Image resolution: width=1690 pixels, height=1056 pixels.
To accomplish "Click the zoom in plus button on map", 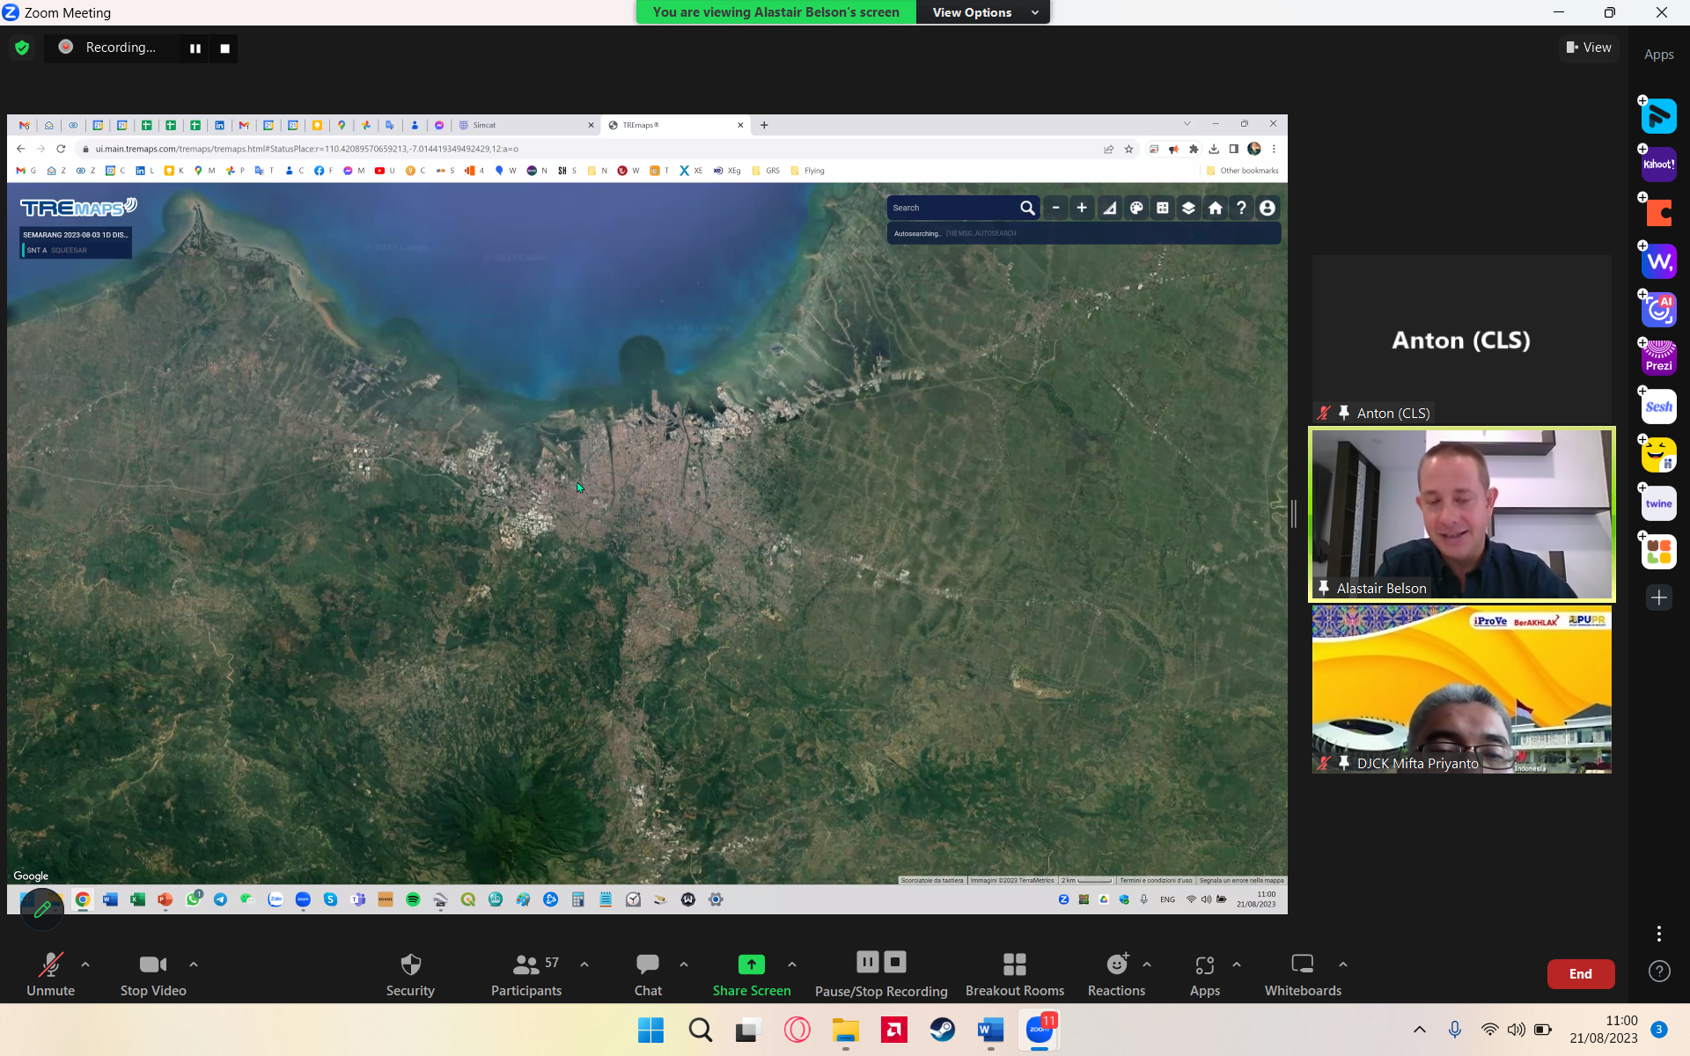I will [x=1080, y=208].
